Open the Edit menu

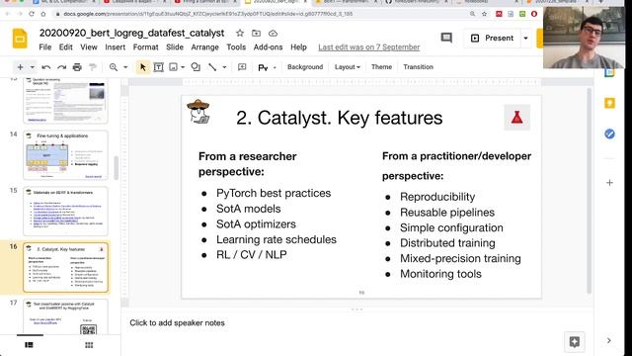click(x=66, y=47)
